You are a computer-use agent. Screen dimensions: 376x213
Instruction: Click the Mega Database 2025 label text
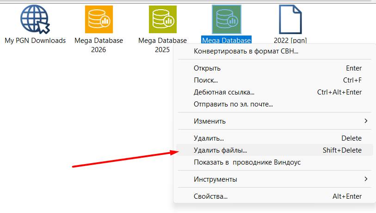pos(162,45)
